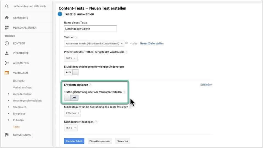263x148 pixels.
Task: Click the search magnifier icon in sidebar
Action: [x=7, y=6]
